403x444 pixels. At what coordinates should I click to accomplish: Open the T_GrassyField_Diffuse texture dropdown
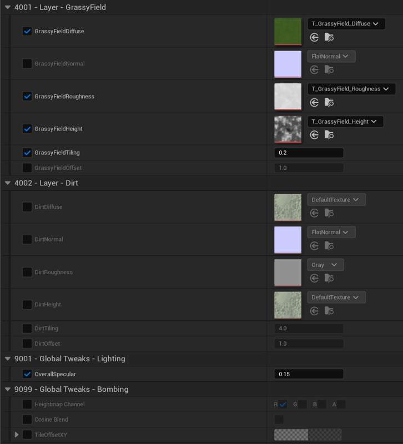(x=346, y=24)
